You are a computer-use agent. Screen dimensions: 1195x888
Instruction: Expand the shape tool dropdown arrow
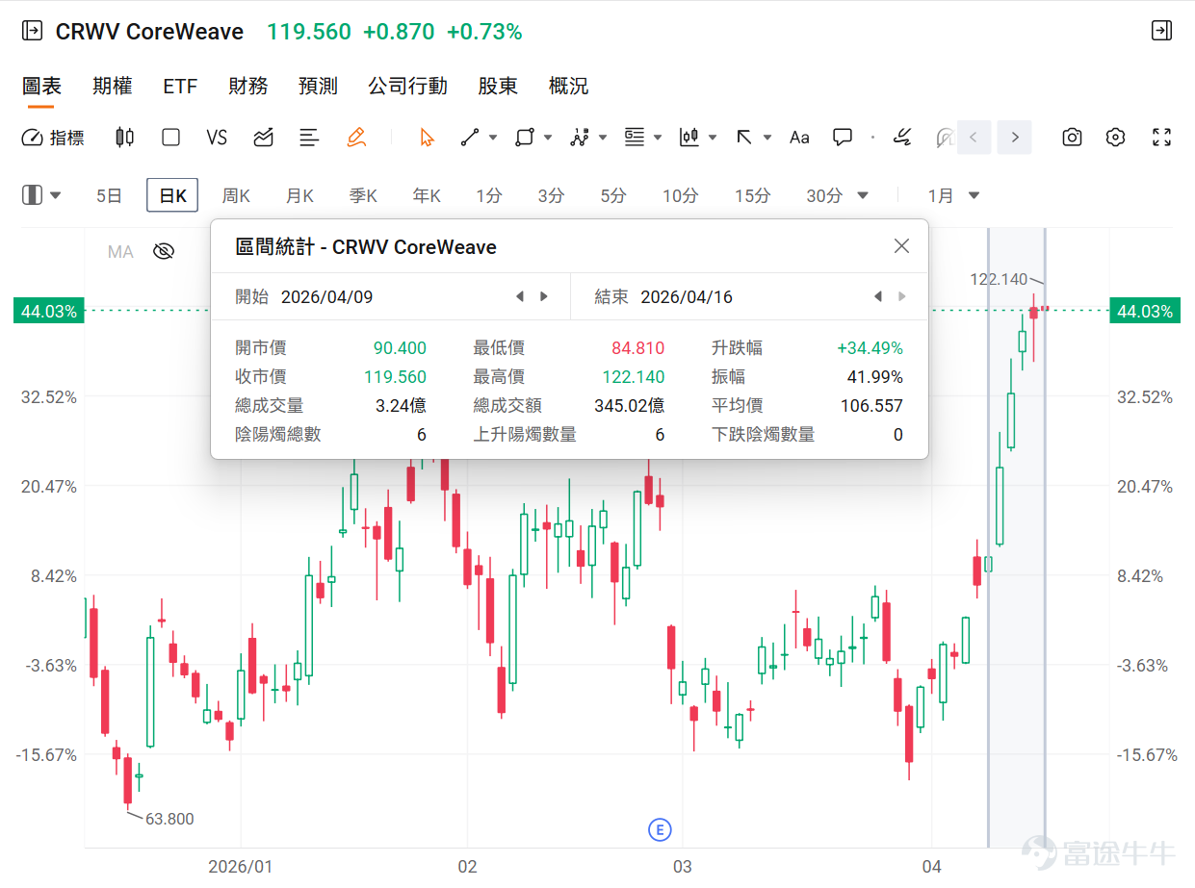coord(548,138)
